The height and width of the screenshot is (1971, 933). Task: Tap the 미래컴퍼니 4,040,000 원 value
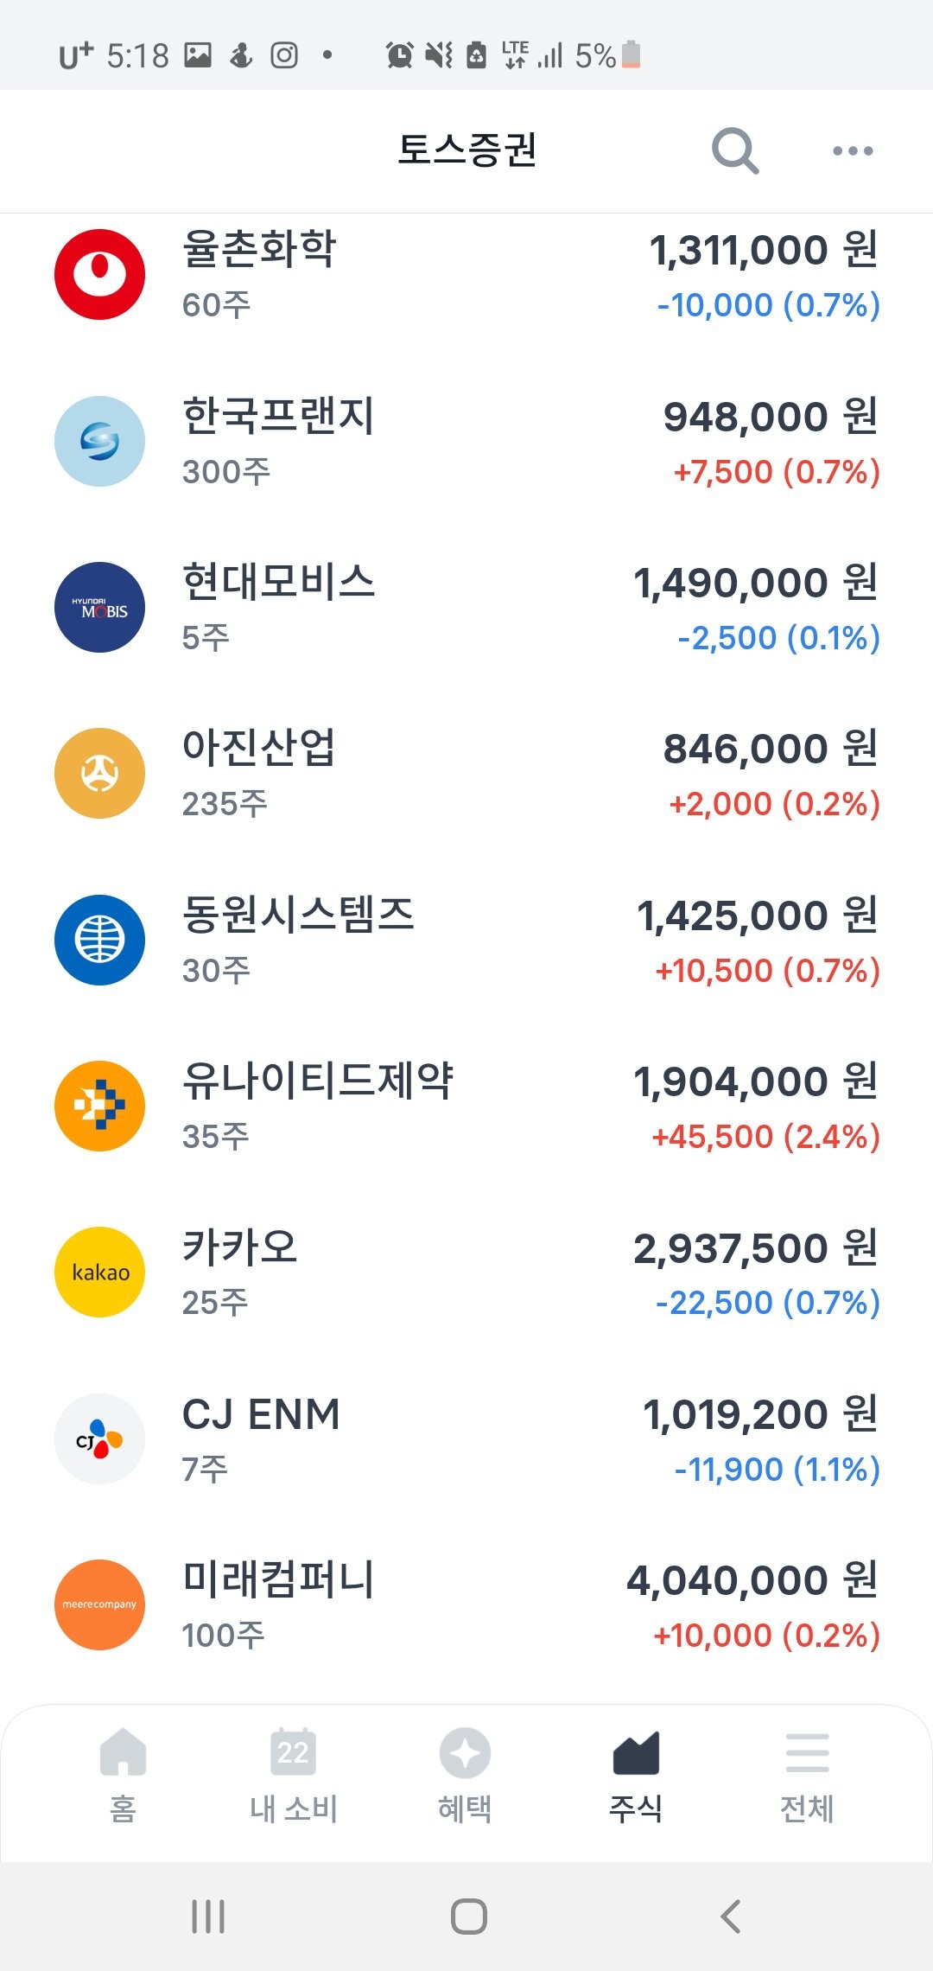(752, 1579)
